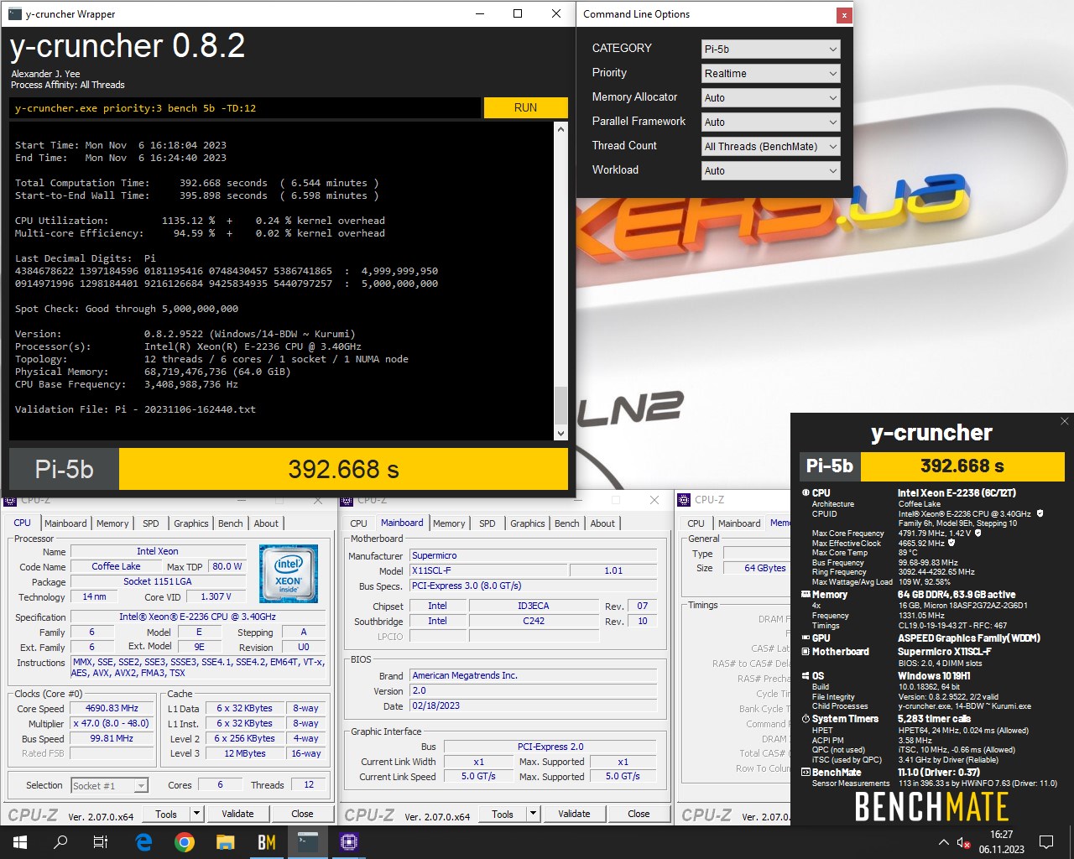This screenshot has height=859, width=1074.
Task: Click Validate in second CPU-Z window
Action: tap(574, 814)
